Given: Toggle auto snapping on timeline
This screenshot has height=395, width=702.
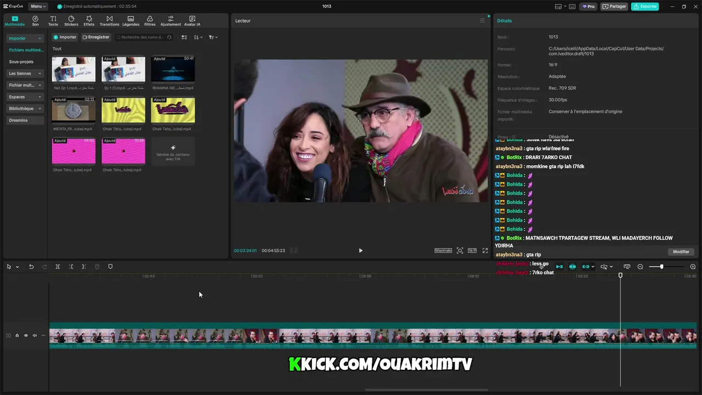Looking at the screenshot, I should (573, 267).
